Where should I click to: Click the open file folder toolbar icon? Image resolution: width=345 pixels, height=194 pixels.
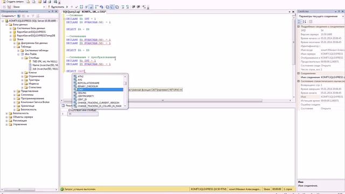click(x=40, y=2)
